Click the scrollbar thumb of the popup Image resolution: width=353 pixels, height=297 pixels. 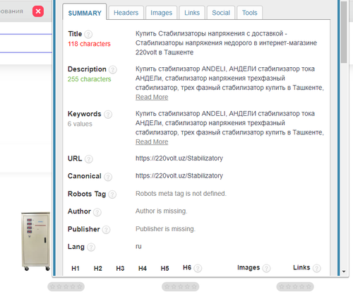tap(344, 32)
